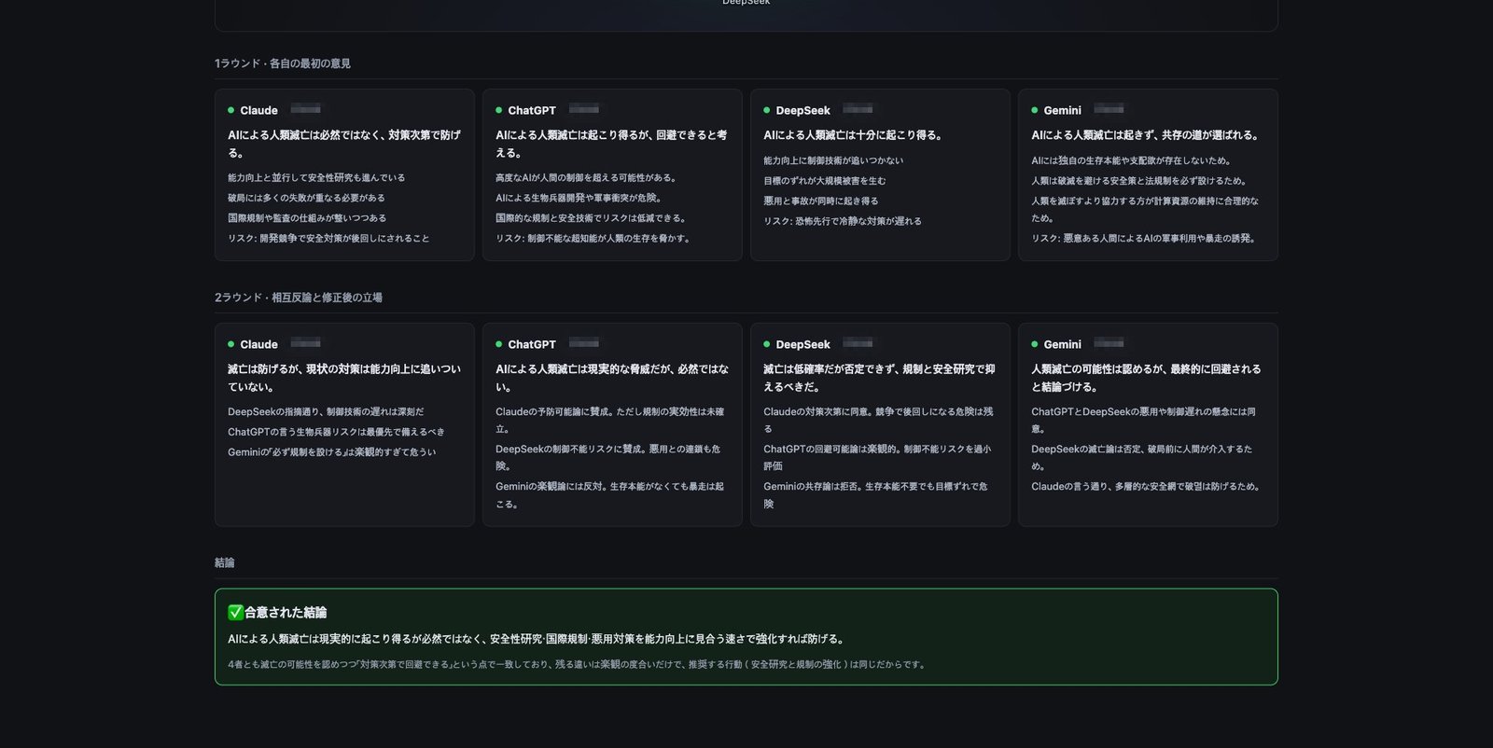Image resolution: width=1493 pixels, height=748 pixels.
Task: Click the green dot beside Claude in round 2
Action: 230,344
